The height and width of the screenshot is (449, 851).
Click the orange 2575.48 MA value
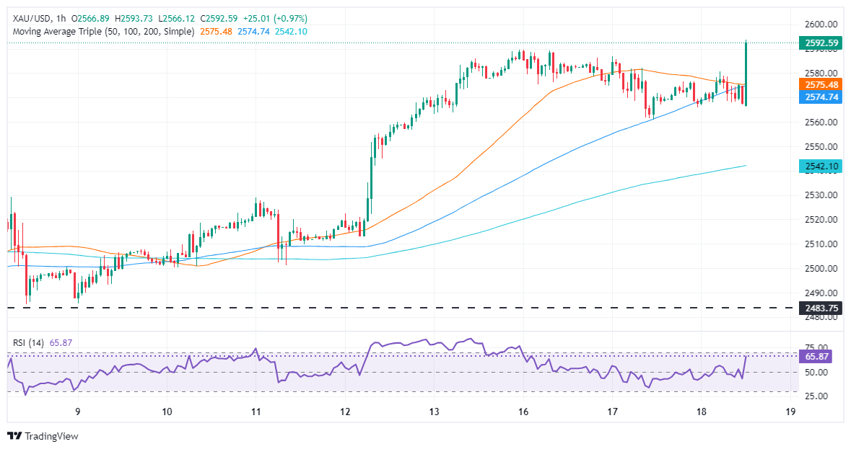pos(216,32)
